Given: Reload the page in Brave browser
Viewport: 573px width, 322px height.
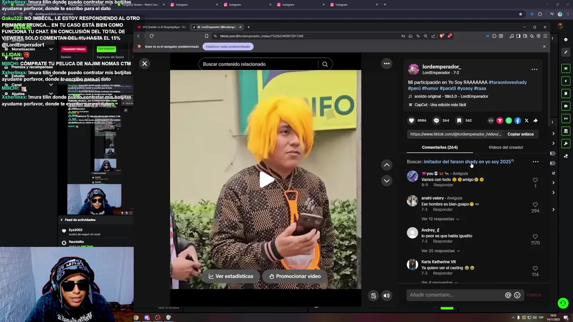Looking at the screenshot, I should 152,36.
